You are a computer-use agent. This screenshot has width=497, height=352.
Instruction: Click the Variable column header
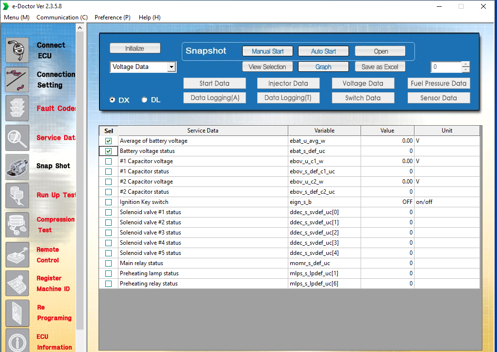(x=325, y=131)
